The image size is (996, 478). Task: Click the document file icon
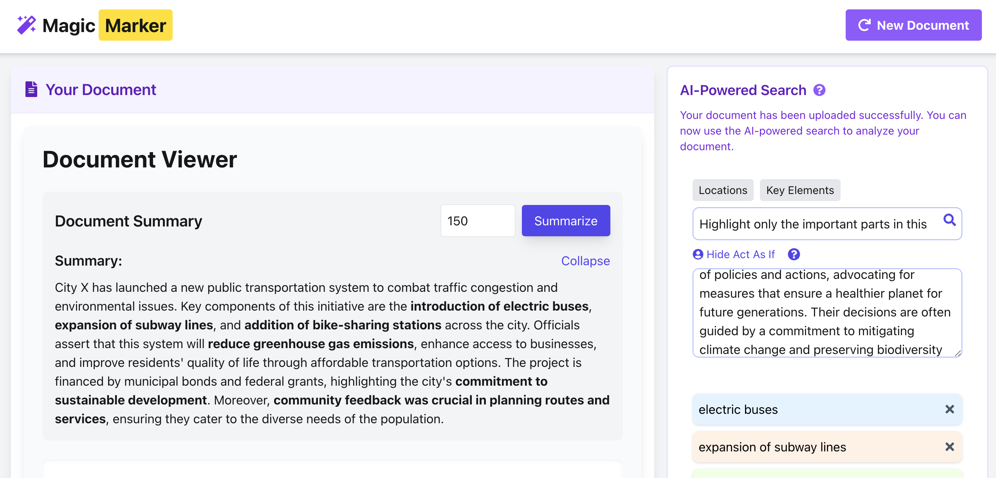[x=31, y=89]
